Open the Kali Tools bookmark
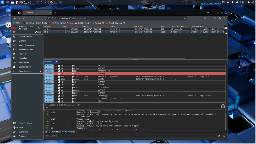Screen dimensions: 256x144 click(41, 23)
